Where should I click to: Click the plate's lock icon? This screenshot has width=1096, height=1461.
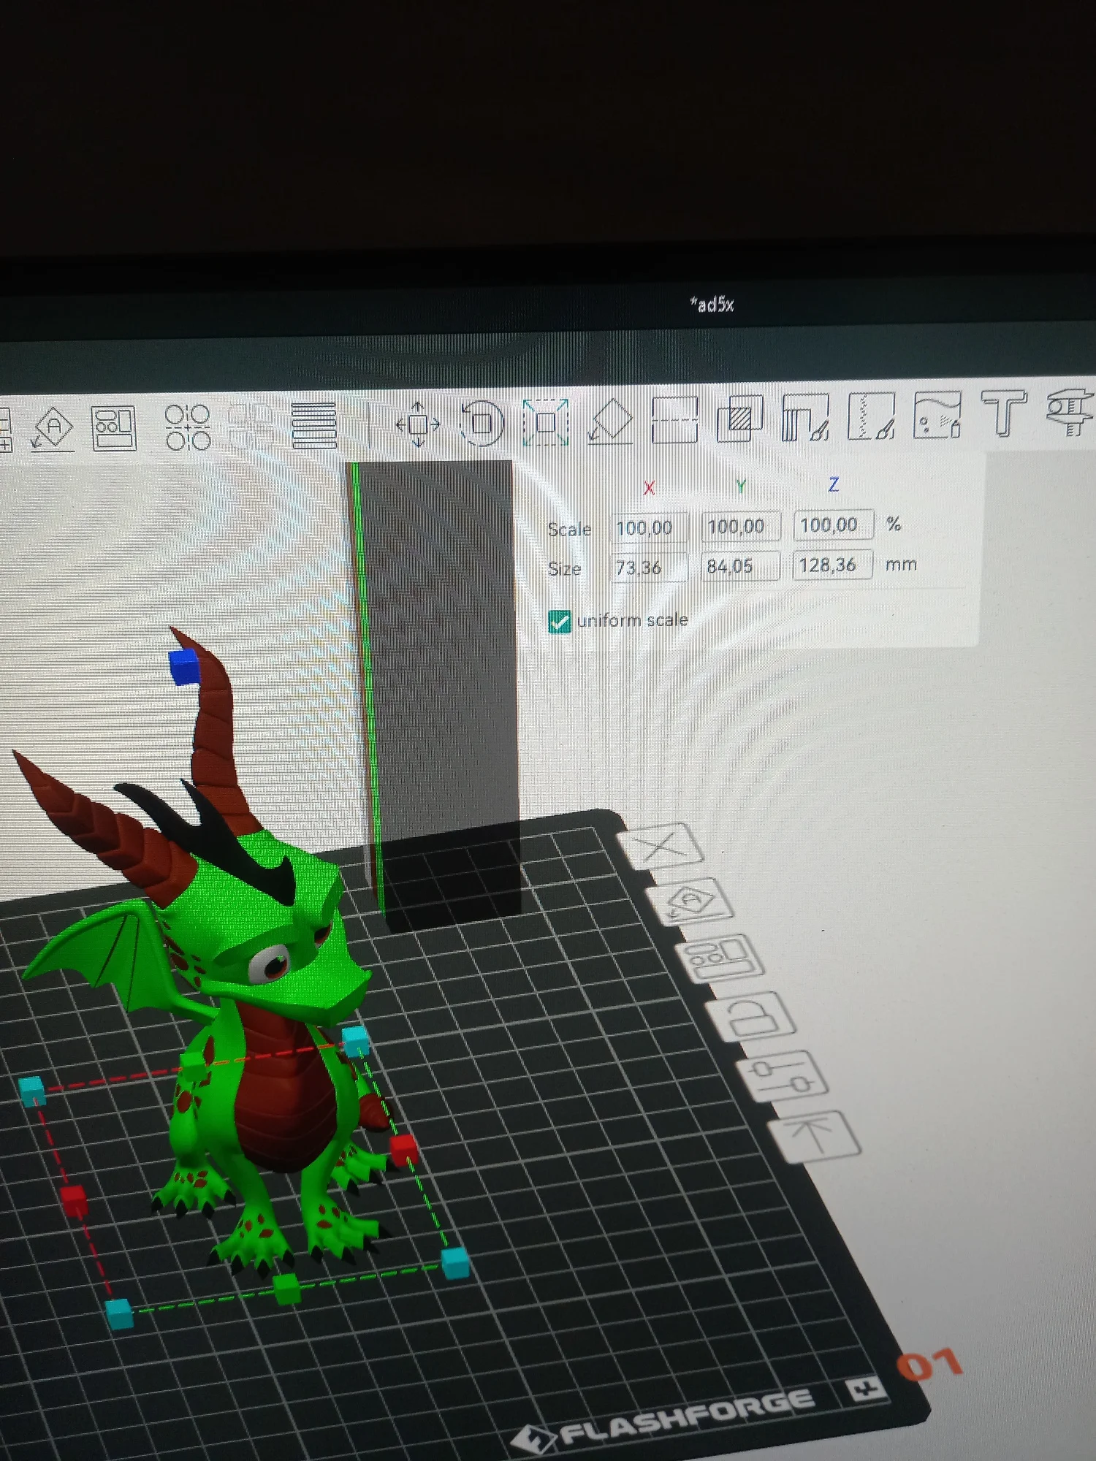[751, 1015]
